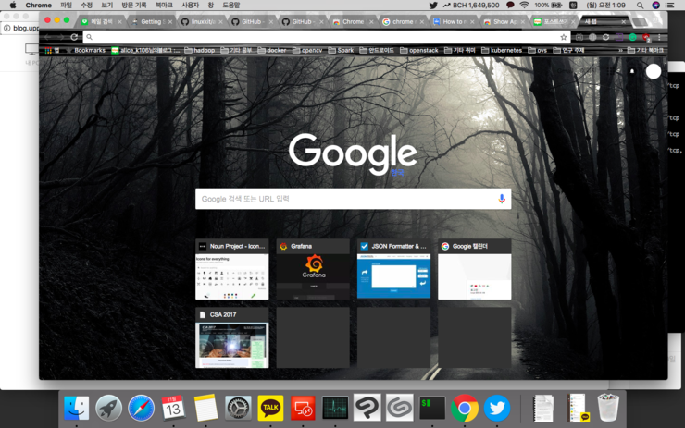Open the Noun Project shortcut tile
This screenshot has height=428, width=685.
232,269
